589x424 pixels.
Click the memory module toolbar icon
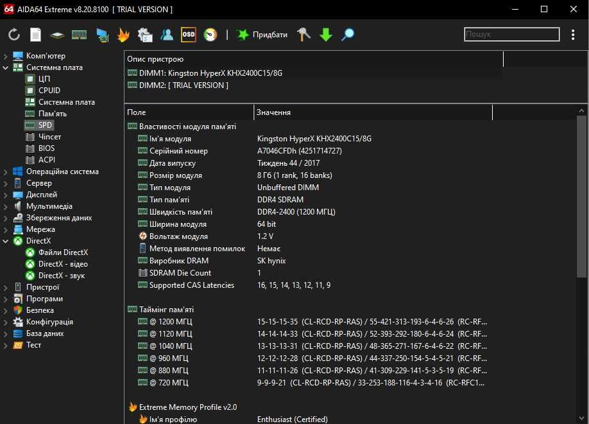pyautogui.click(x=79, y=35)
